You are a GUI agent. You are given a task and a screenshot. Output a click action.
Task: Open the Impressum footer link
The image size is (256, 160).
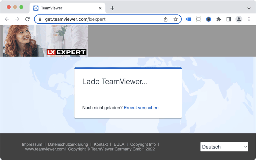[32, 144]
